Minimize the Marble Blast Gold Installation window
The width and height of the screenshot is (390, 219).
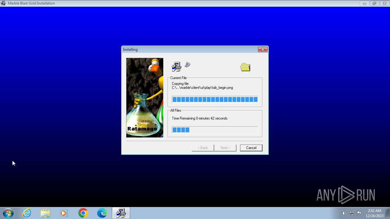(x=364, y=3)
